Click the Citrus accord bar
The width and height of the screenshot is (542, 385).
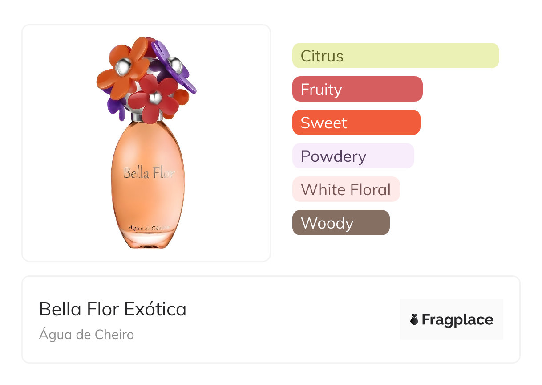coord(395,56)
